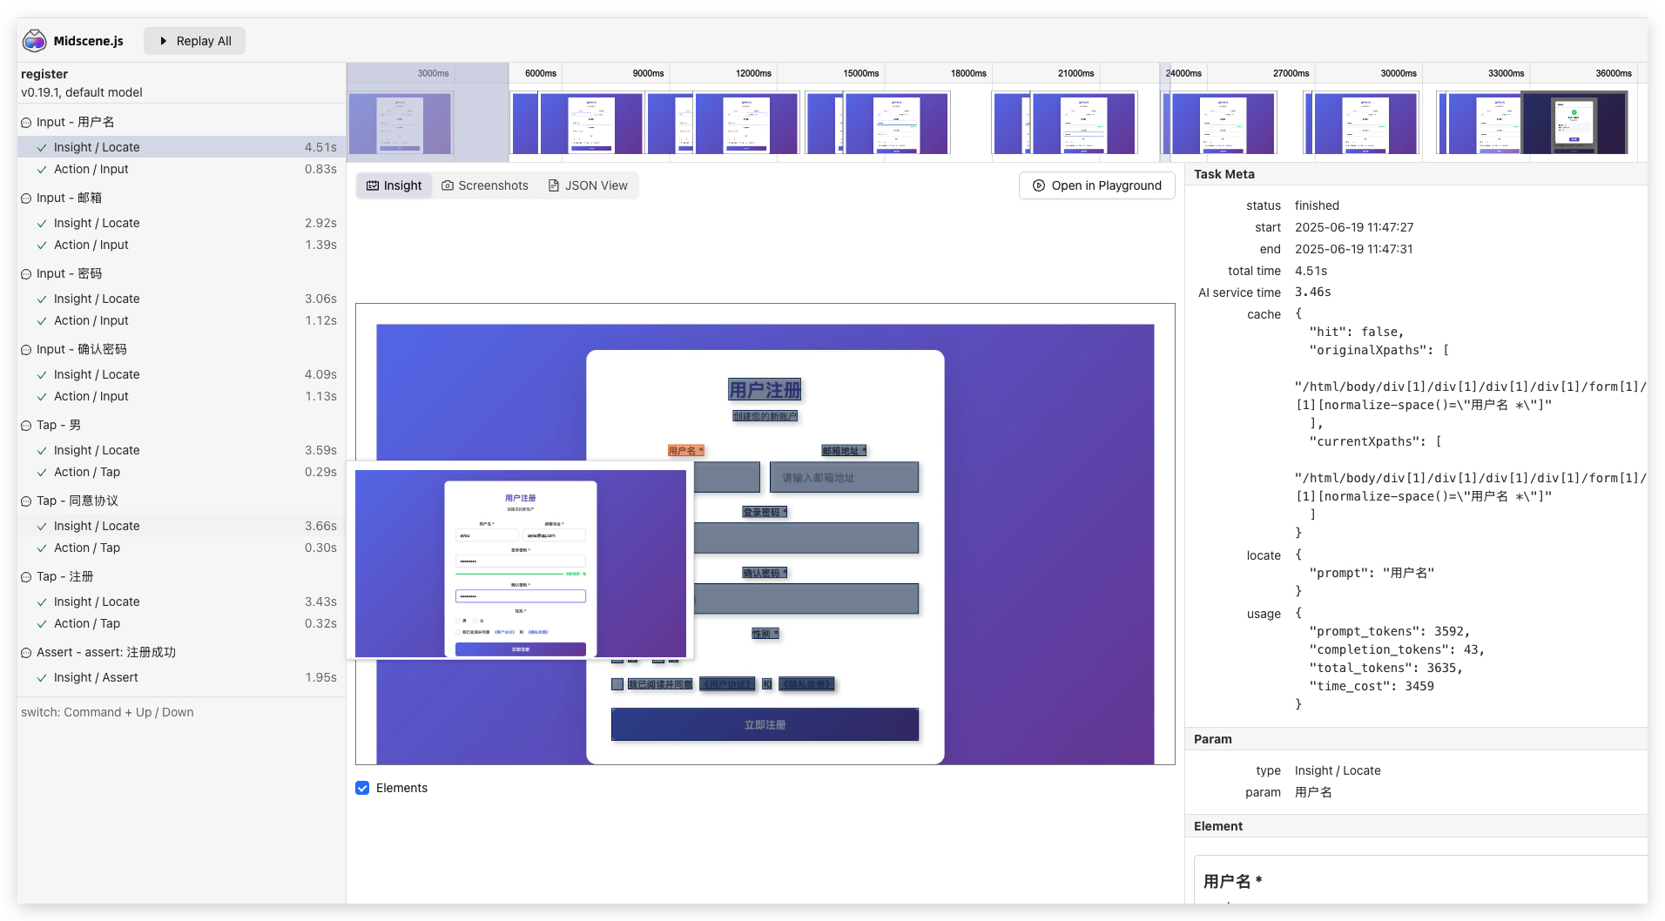Screen dimensions: 1665x921
Task: Select Insight / Locate task taking 3.66s
Action: tap(181, 526)
